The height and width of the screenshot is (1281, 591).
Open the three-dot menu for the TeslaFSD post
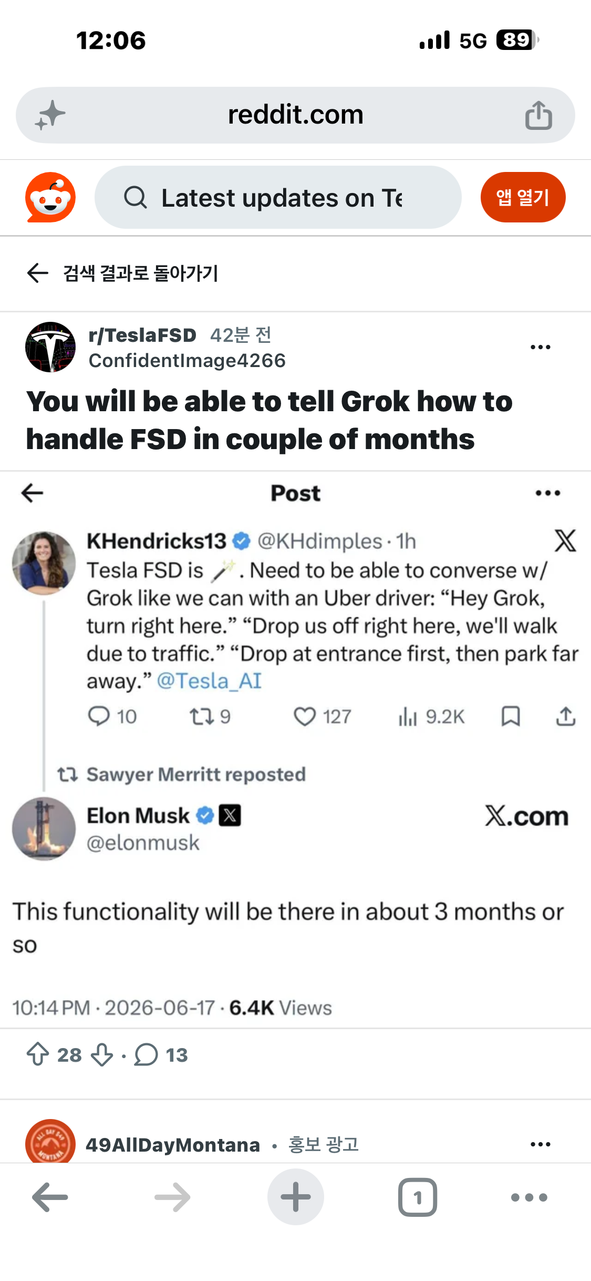541,347
